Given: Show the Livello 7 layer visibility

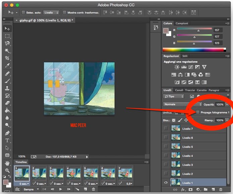Looking at the screenshot, I should (165, 129).
